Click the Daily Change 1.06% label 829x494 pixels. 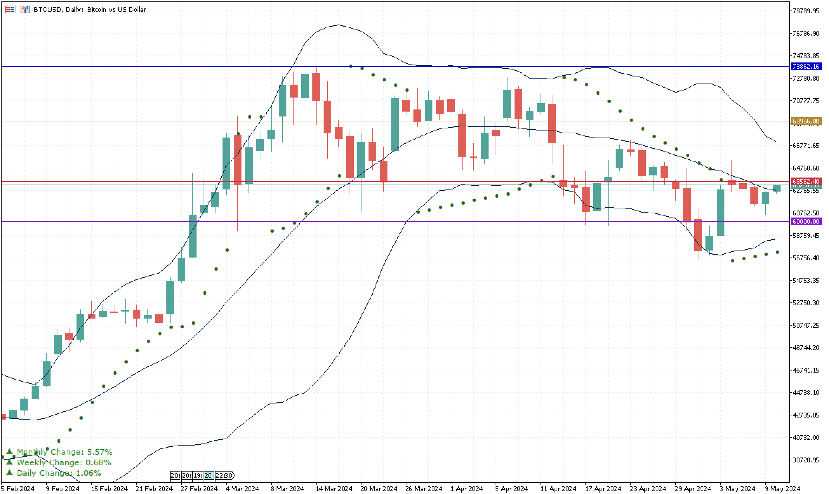(59, 473)
